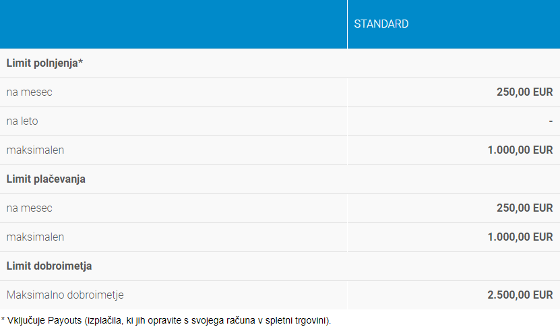Click na mesec under Limit polnjenja
Image resolution: width=560 pixels, height=331 pixels.
click(30, 92)
